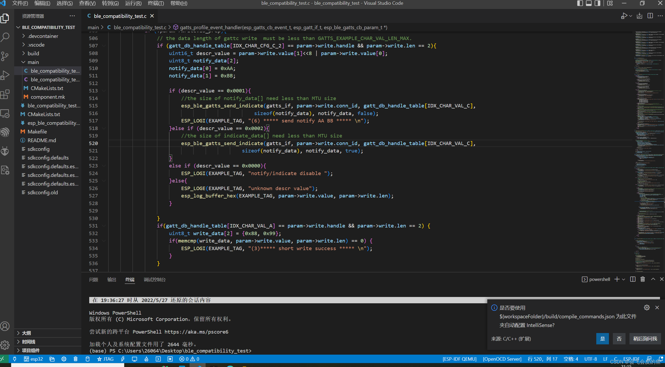Screen dimensions: 665x367
Task: Click the Split Editor Right icon
Action: click(650, 16)
